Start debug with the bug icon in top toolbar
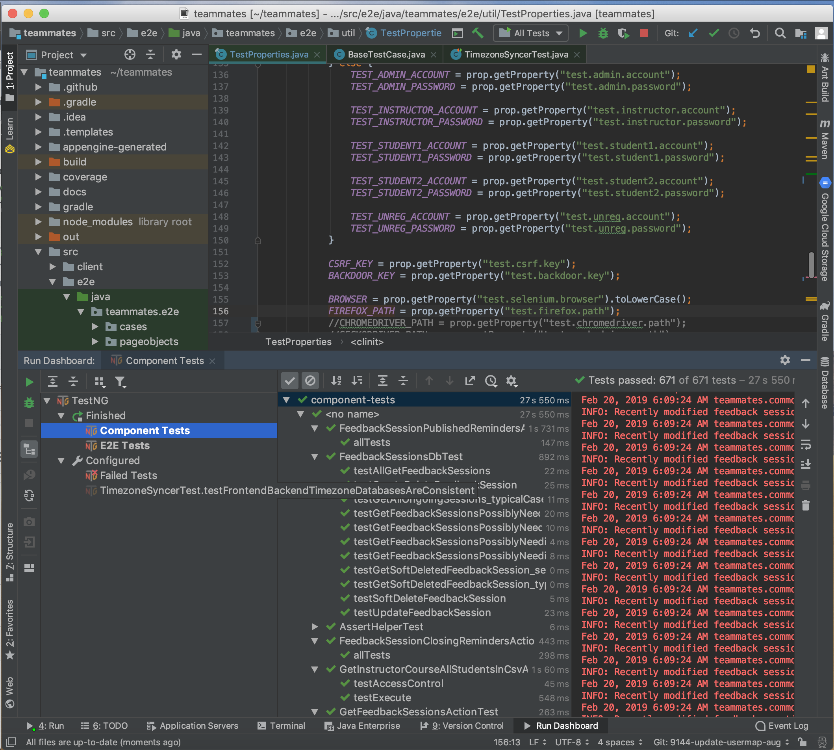Viewport: 834px width, 750px height. 603,33
